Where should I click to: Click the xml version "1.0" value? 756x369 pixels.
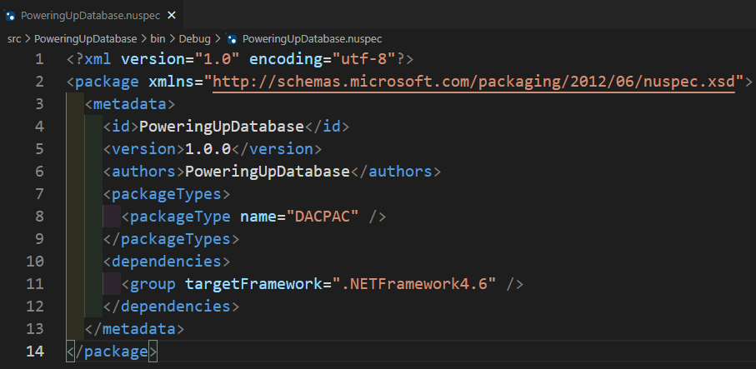tap(217, 60)
